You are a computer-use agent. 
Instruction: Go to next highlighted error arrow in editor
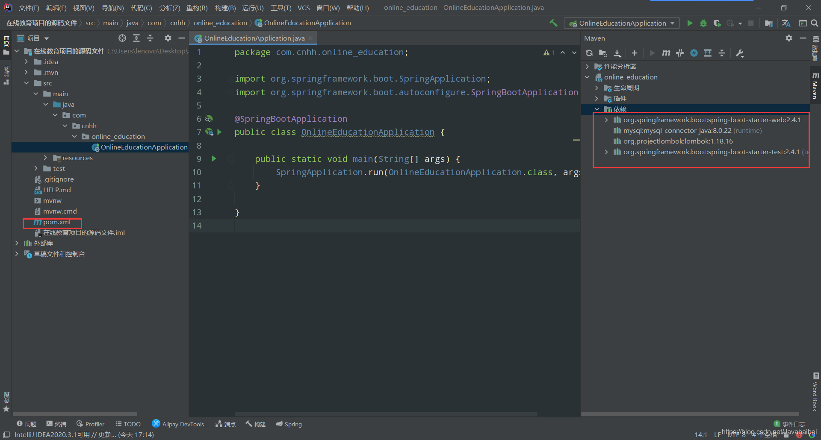tap(574, 53)
